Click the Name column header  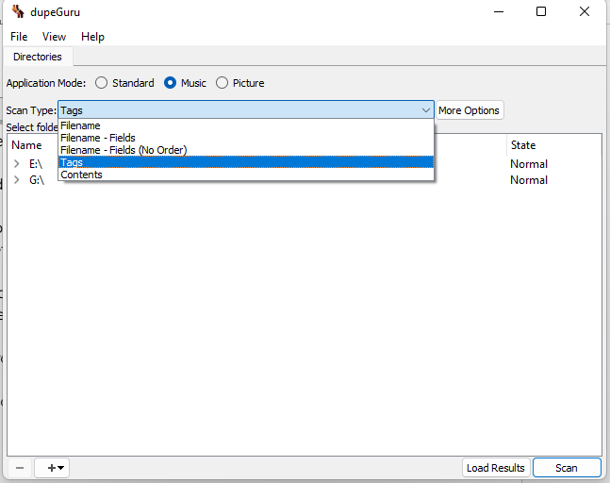click(x=26, y=145)
